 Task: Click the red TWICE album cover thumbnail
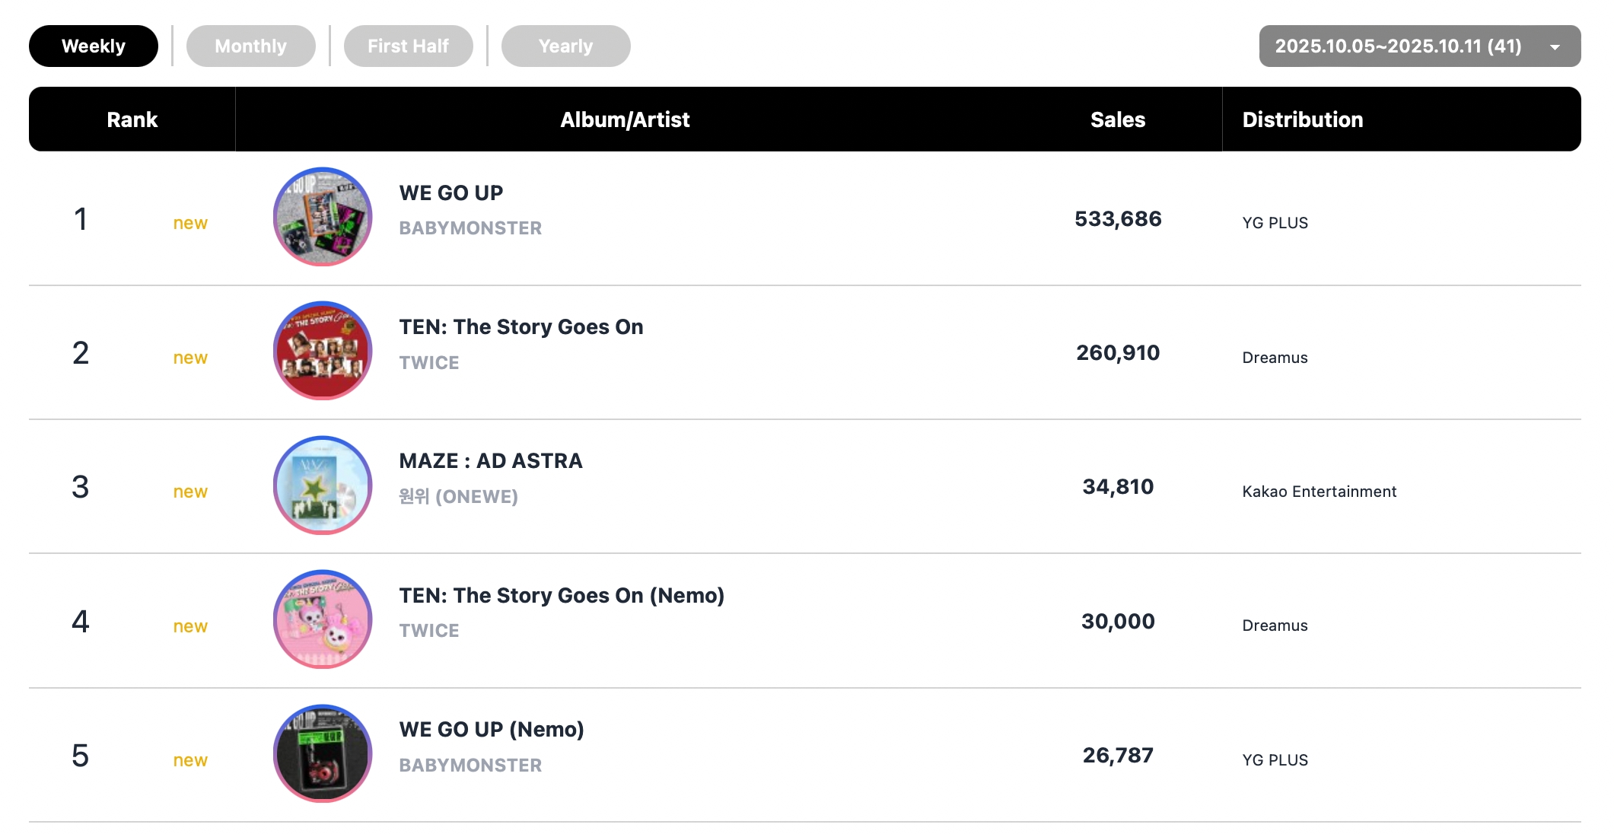click(x=323, y=351)
